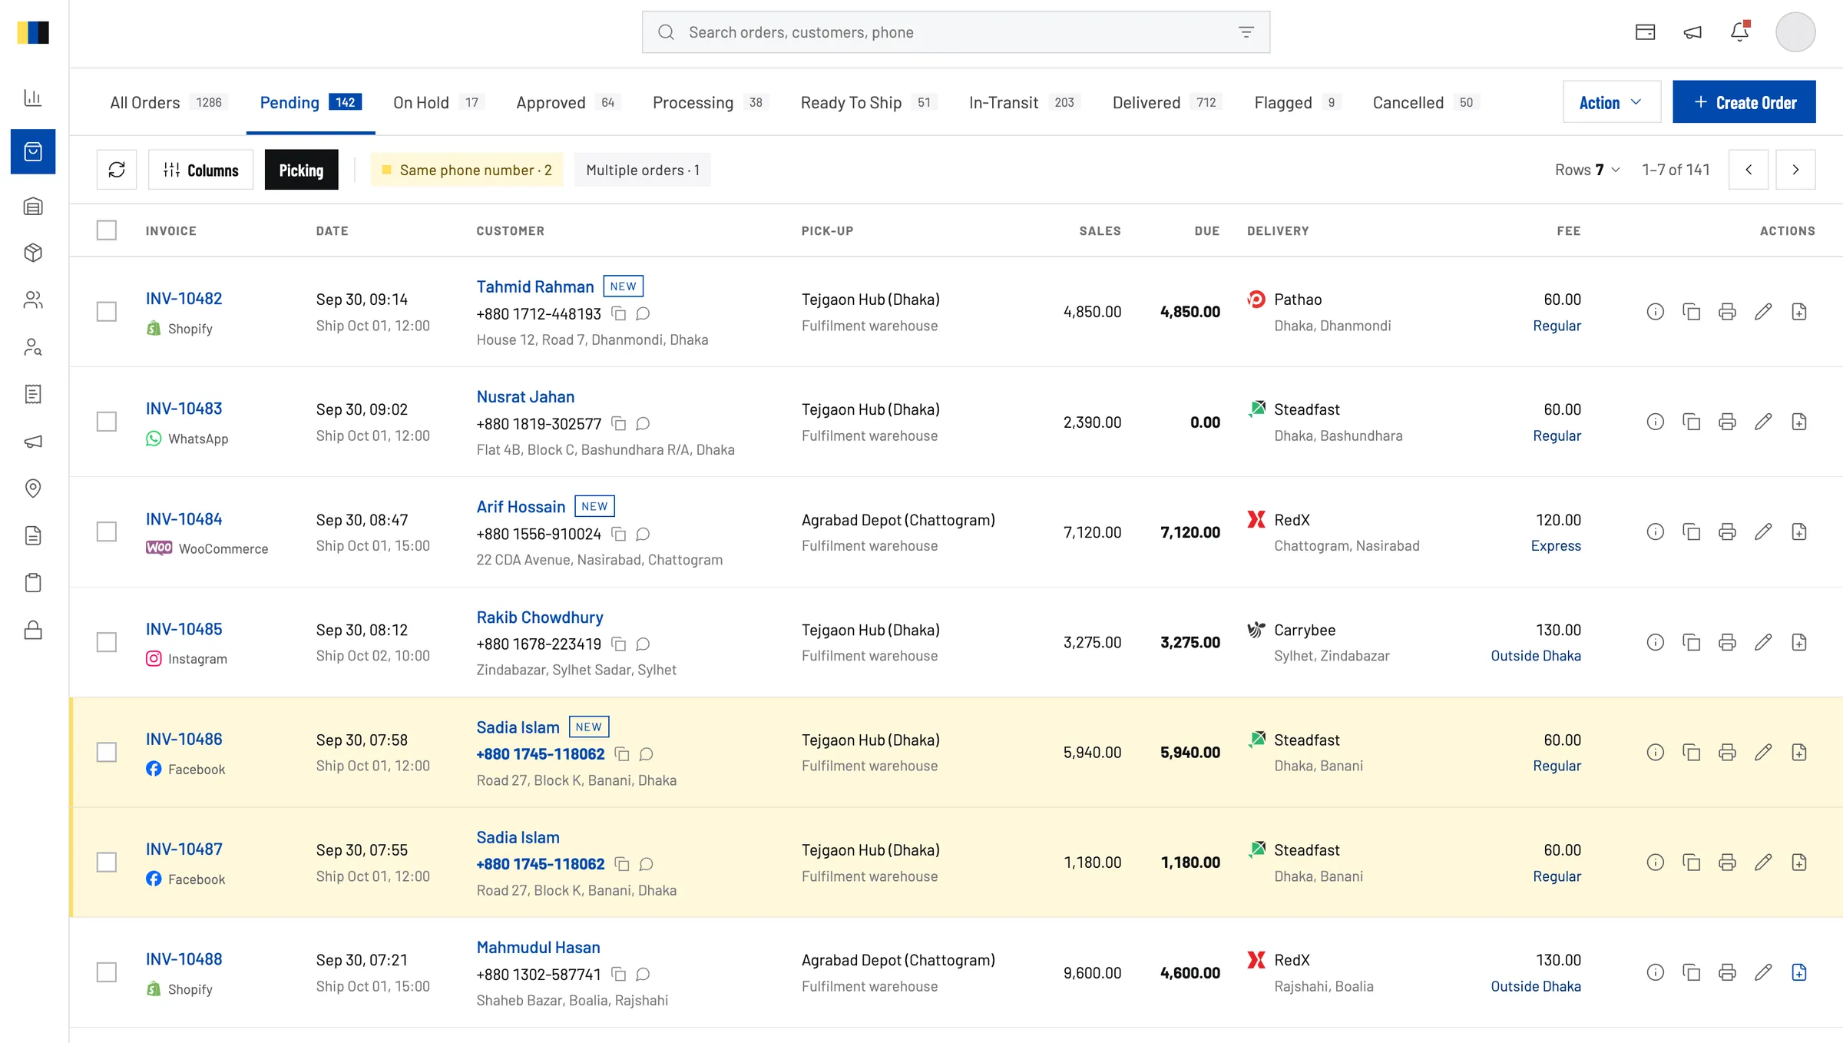Open the clipboard icon in the sidebar
This screenshot has height=1043, width=1843.
pos(33,583)
